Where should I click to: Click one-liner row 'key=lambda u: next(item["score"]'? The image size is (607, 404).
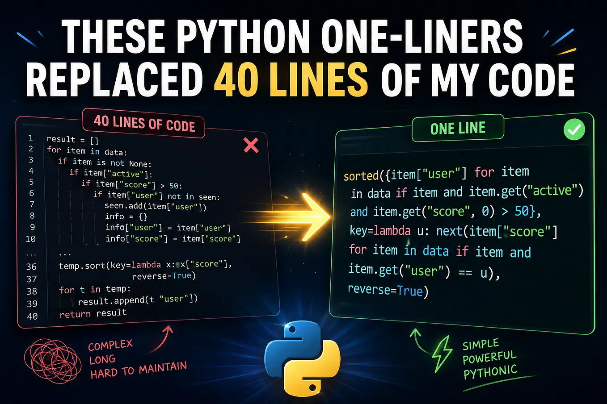(x=453, y=231)
